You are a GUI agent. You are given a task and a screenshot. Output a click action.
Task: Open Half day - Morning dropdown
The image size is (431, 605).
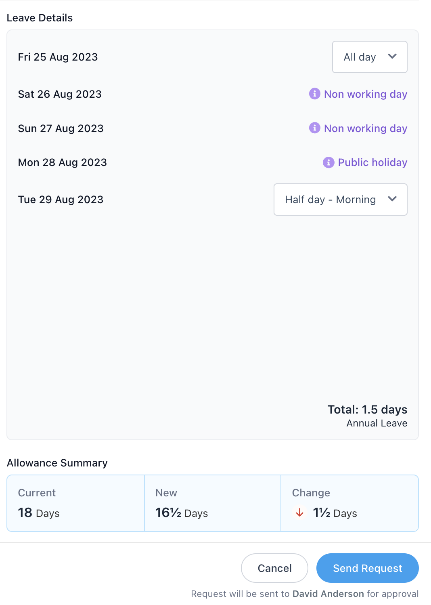(340, 200)
